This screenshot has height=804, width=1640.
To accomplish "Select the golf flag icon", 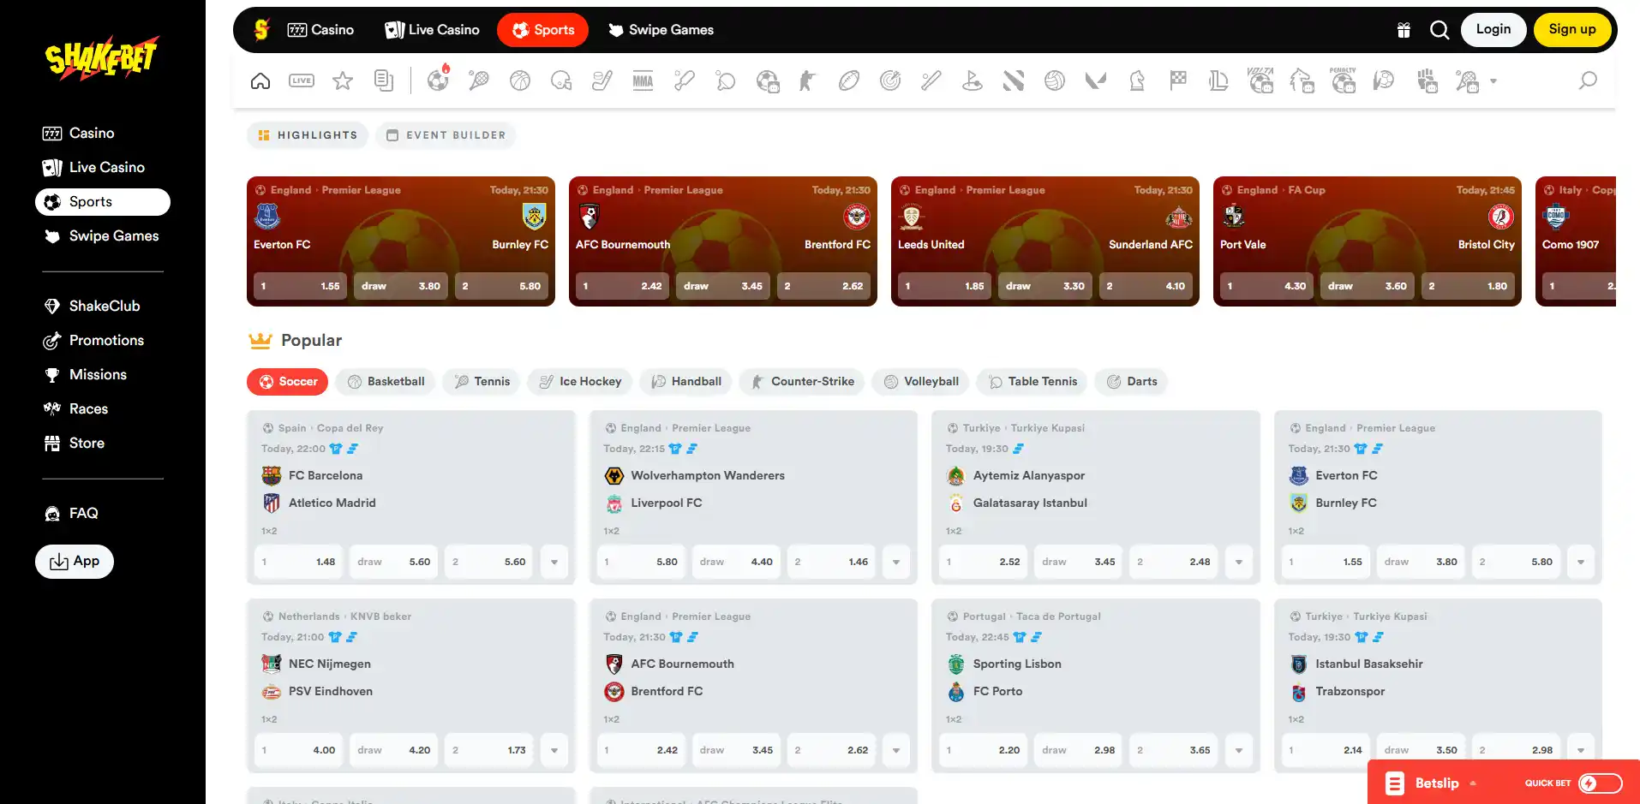I will [x=973, y=80].
